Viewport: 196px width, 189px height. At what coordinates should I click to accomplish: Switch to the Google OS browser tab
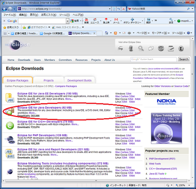pos(54,33)
